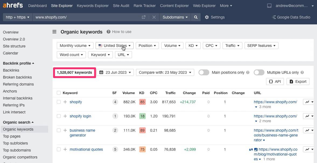Image resolution: width=317 pixels, height=163 pixels.
Task: Click featured snippet quote icon
Action: pos(251,150)
